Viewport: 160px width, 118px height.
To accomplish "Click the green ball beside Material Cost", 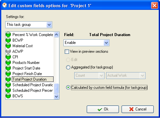I will [x=8, y=46].
